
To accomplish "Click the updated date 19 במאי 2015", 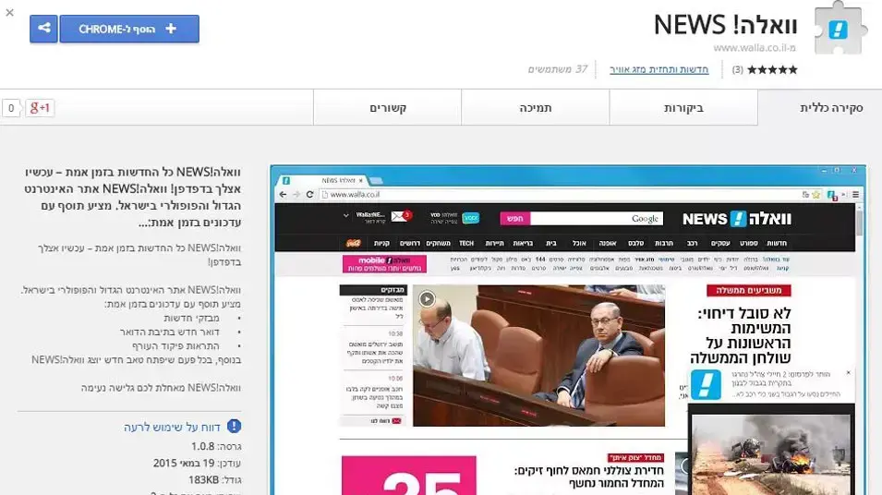I will (184, 463).
